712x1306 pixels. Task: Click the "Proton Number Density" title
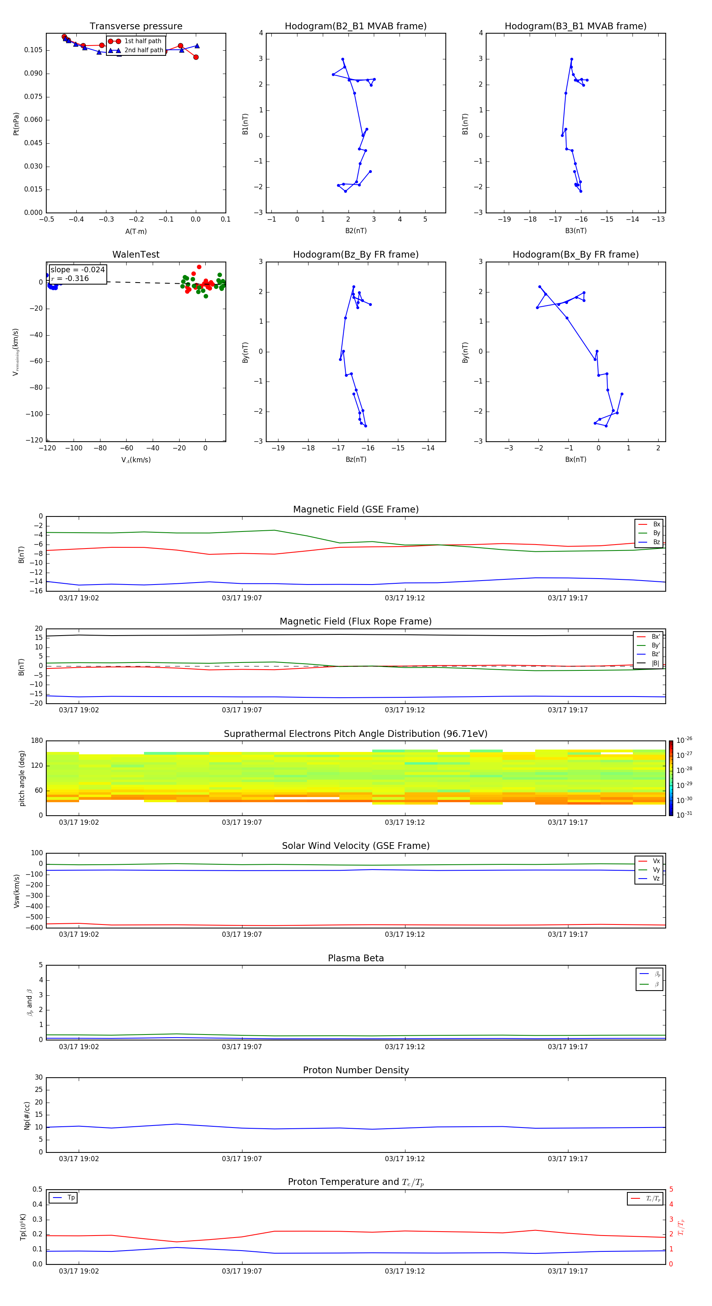tap(356, 1070)
